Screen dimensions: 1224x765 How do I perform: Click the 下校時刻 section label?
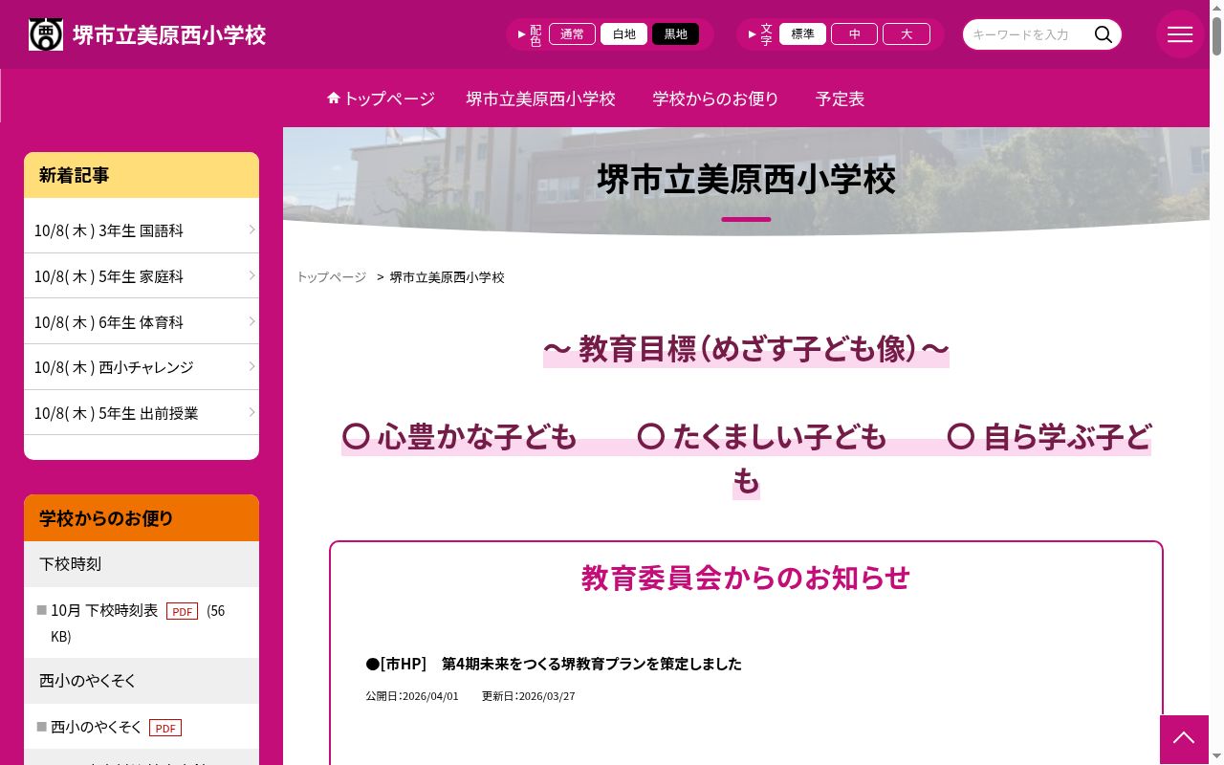pyautogui.click(x=70, y=564)
